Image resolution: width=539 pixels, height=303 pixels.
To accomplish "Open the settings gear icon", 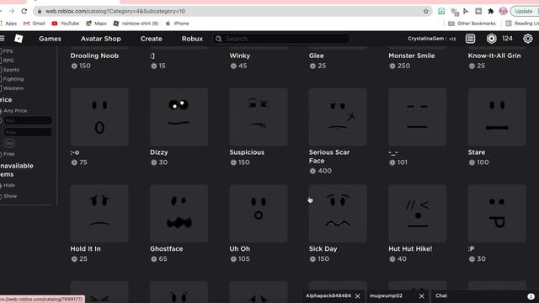I will point(528,39).
